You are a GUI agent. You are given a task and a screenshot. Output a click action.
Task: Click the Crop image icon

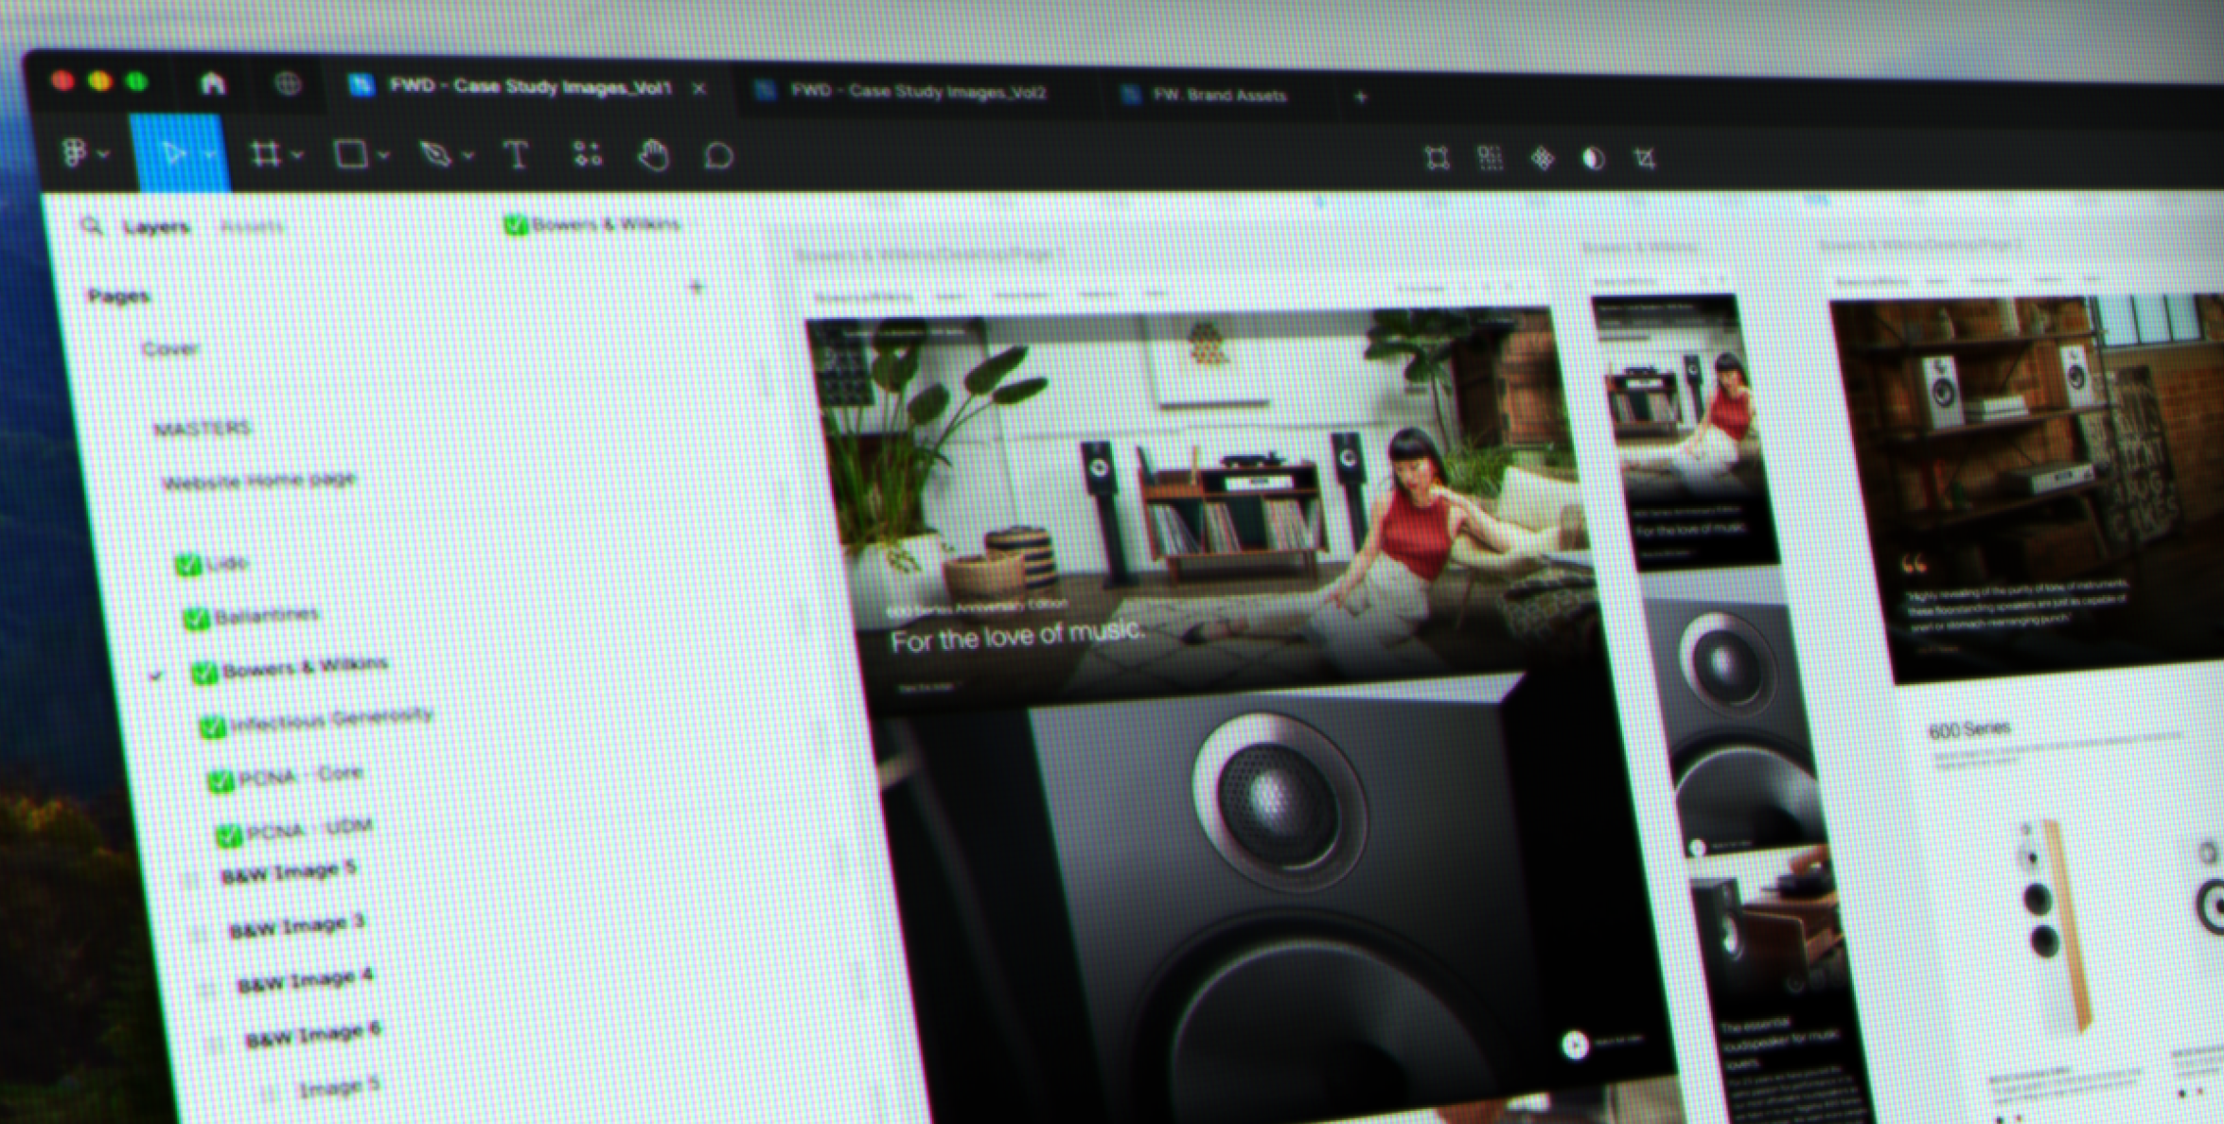(1645, 159)
